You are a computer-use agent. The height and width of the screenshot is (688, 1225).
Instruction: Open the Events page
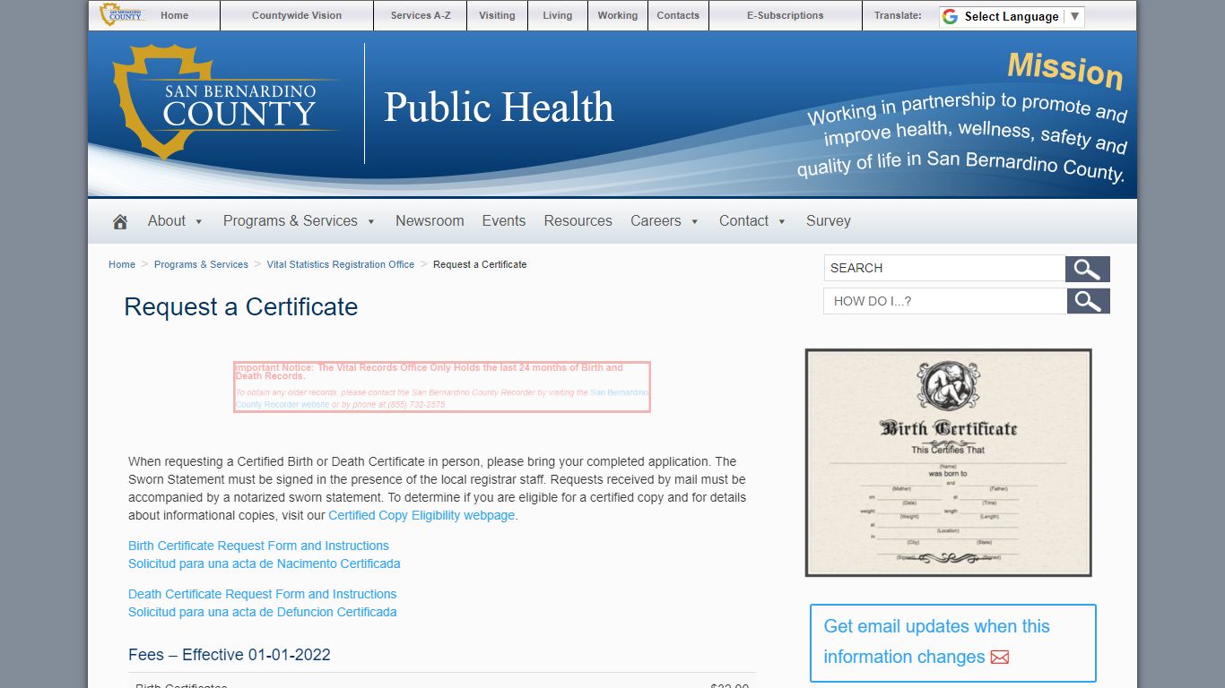coord(504,220)
